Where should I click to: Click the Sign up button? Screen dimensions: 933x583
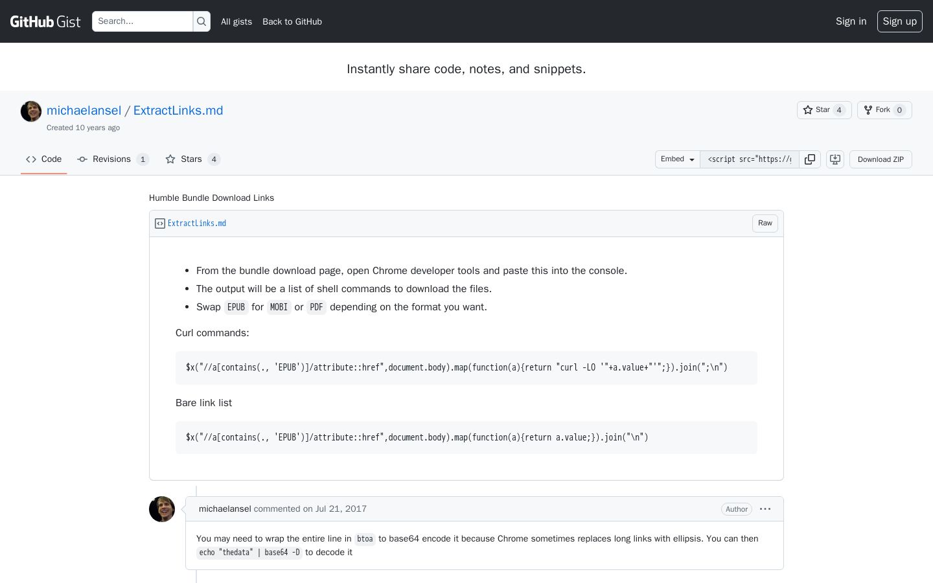(x=900, y=21)
